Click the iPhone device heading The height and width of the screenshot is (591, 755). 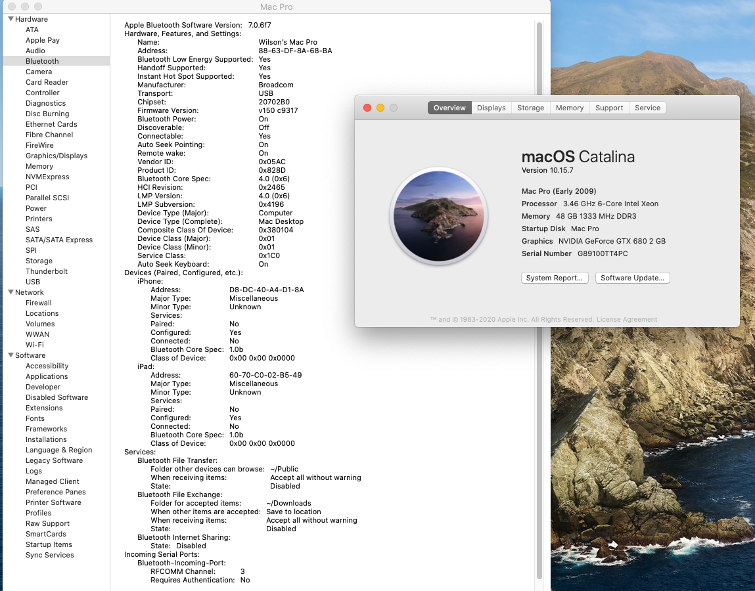point(150,281)
